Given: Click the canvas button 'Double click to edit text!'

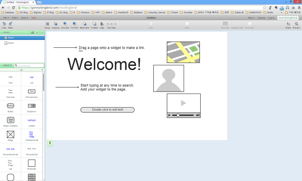Looking at the screenshot, I should (x=107, y=110).
